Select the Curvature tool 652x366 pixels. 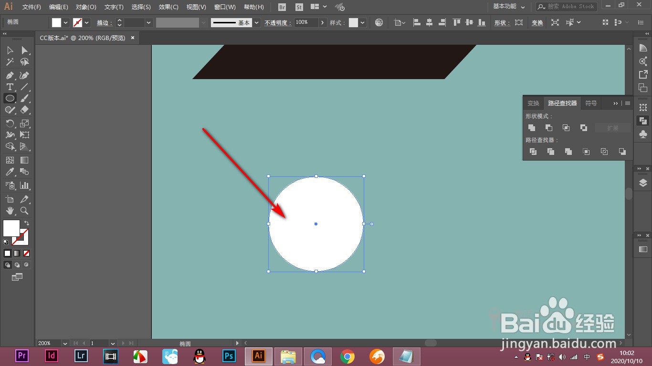pyautogui.click(x=24, y=75)
